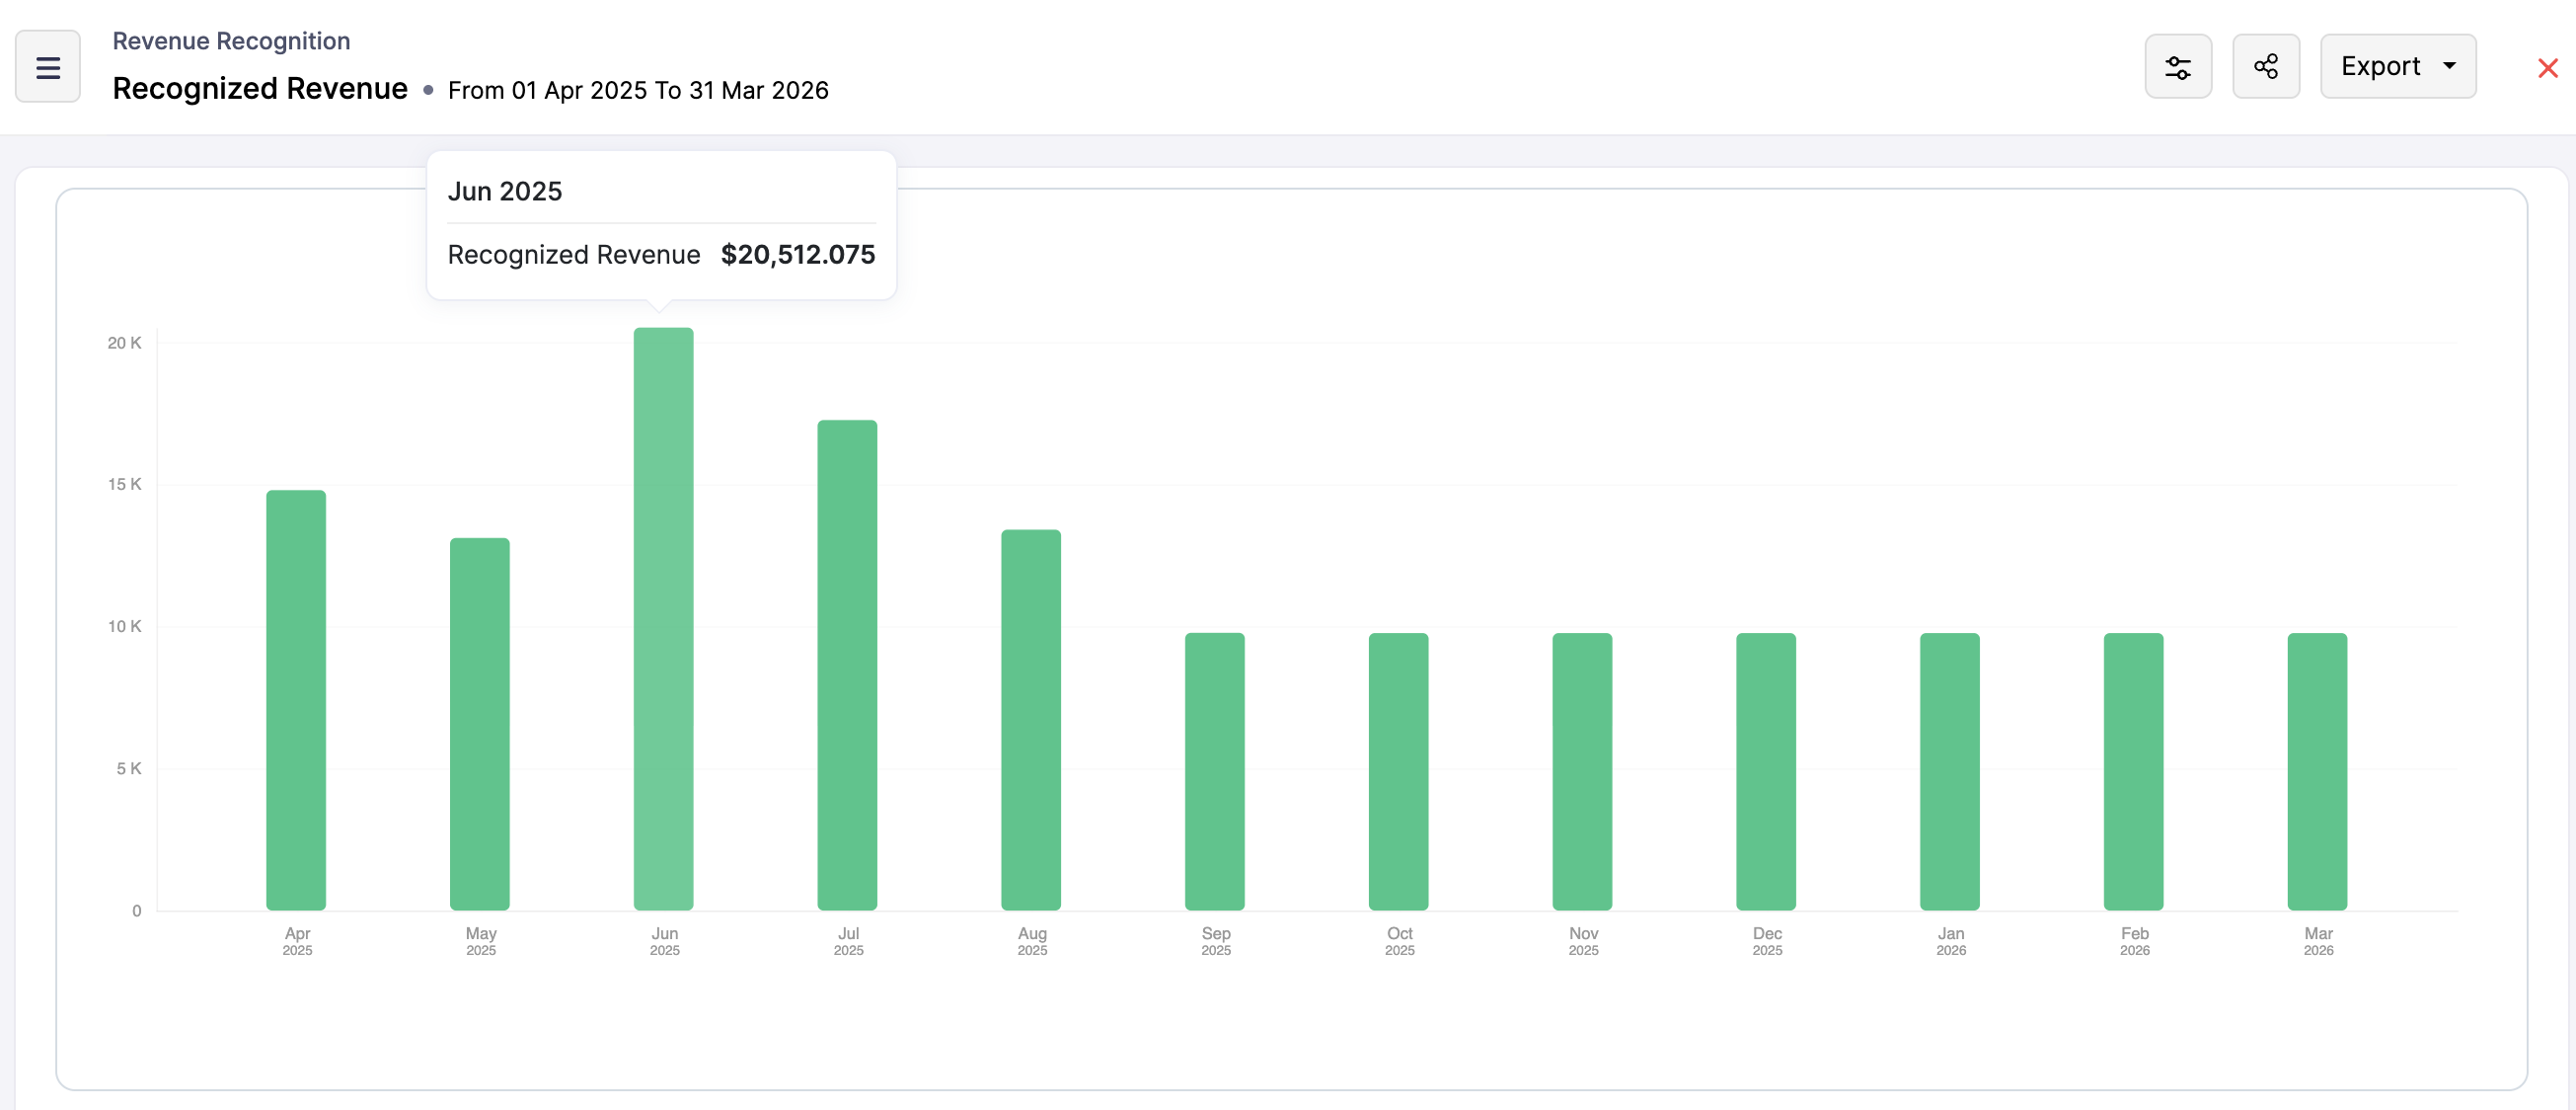
Task: Open the report filter settings icon
Action: [x=2177, y=67]
